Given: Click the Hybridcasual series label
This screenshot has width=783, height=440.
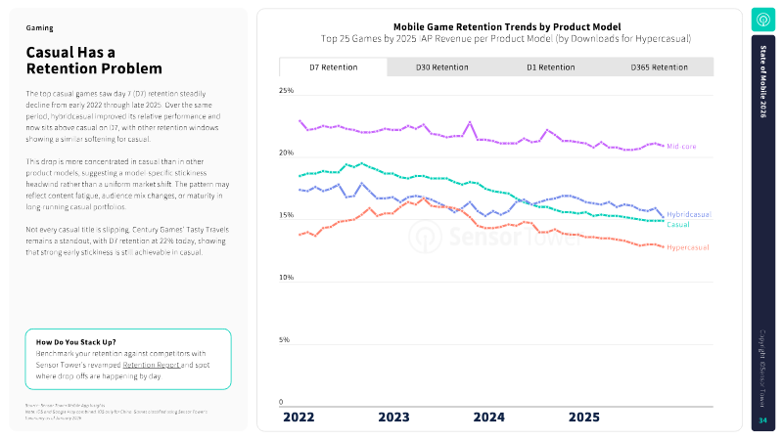Looking at the screenshot, I should [689, 213].
